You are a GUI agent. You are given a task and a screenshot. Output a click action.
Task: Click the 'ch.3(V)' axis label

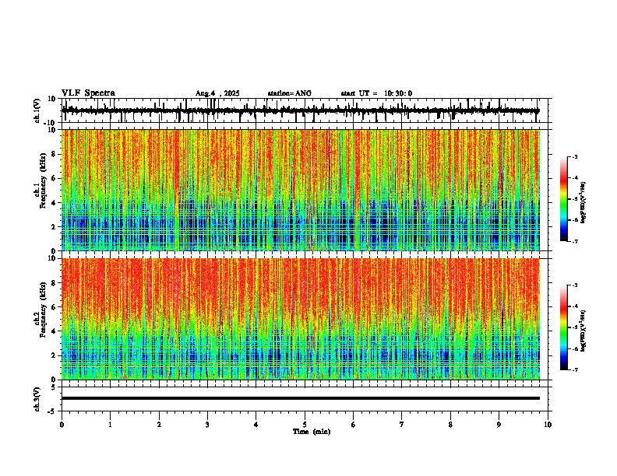coord(37,399)
